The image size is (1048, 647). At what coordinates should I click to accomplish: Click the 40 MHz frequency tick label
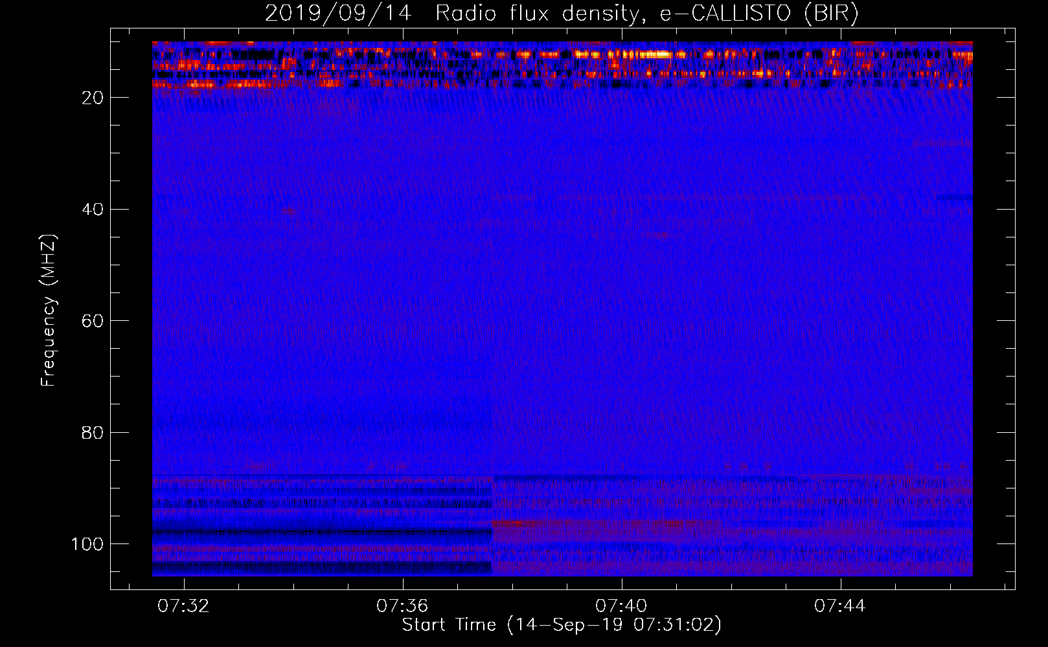pos(93,210)
